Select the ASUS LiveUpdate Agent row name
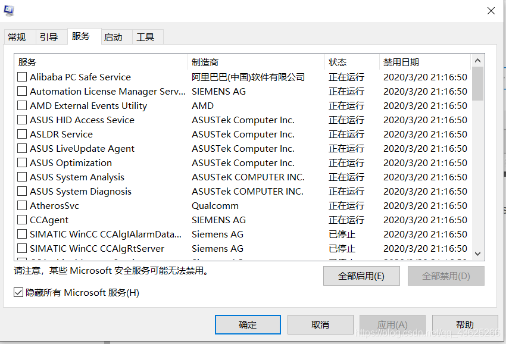Image resolution: width=506 pixels, height=344 pixels. [82, 148]
